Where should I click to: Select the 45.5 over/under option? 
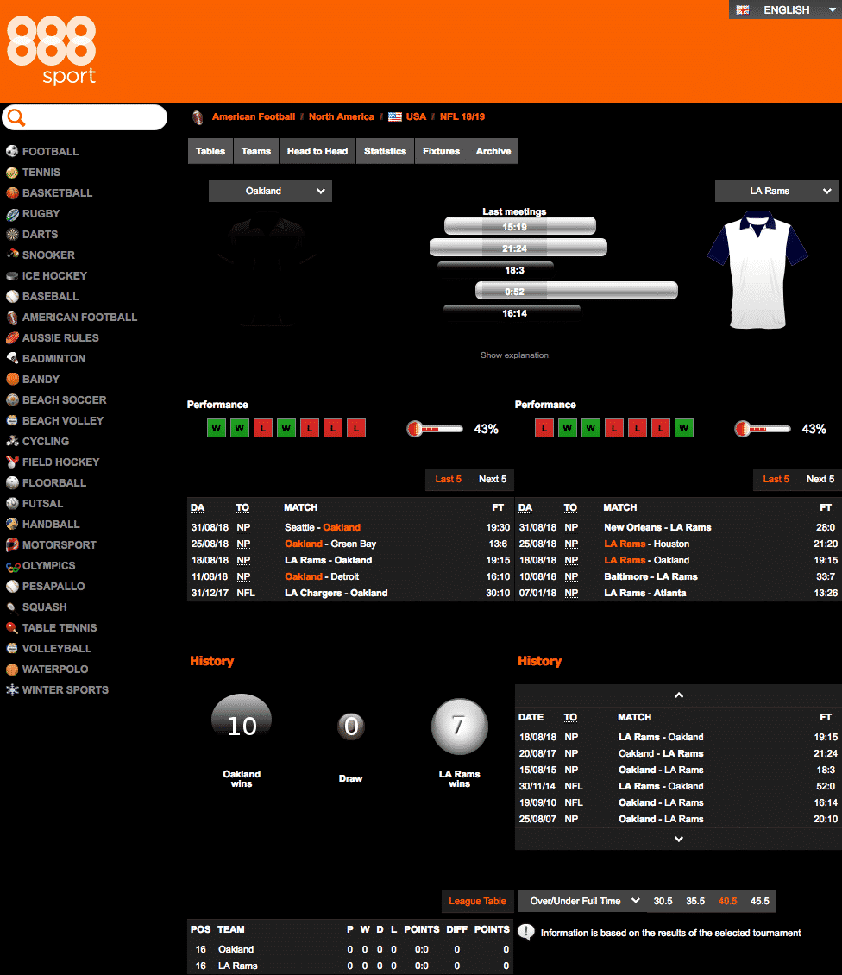coord(760,901)
